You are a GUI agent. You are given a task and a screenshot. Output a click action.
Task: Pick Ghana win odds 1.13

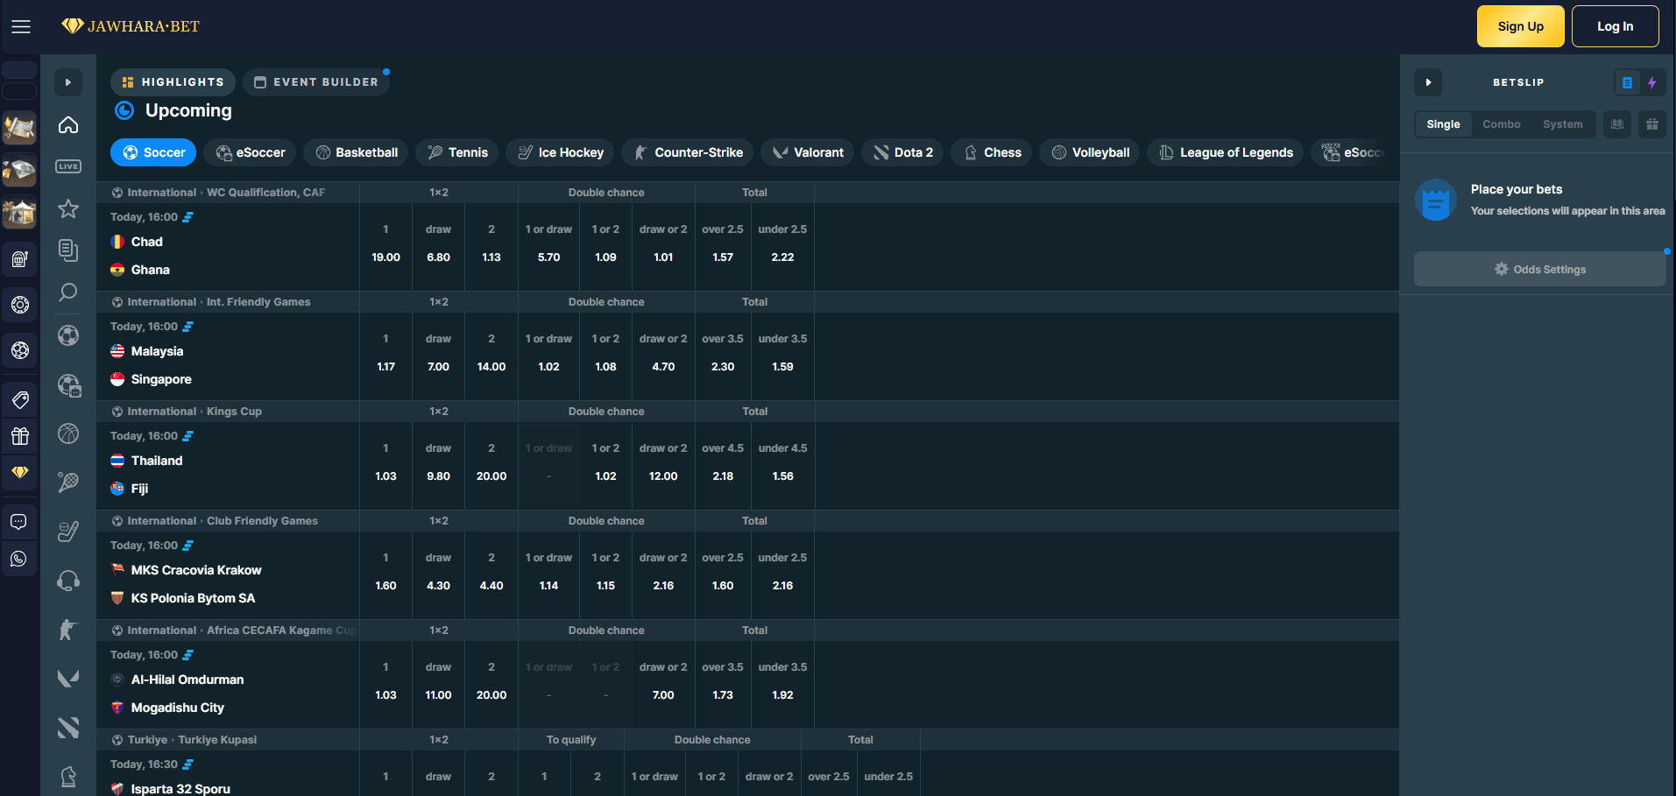[x=491, y=257]
